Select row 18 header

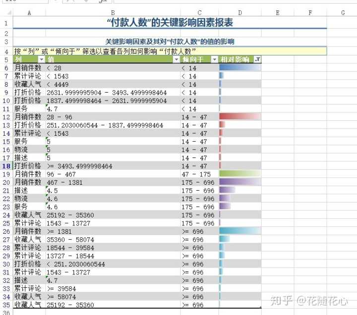tap(6, 166)
